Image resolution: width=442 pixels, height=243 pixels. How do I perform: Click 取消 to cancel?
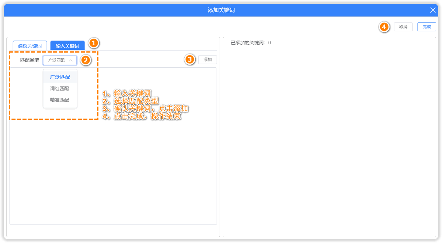[403, 27]
